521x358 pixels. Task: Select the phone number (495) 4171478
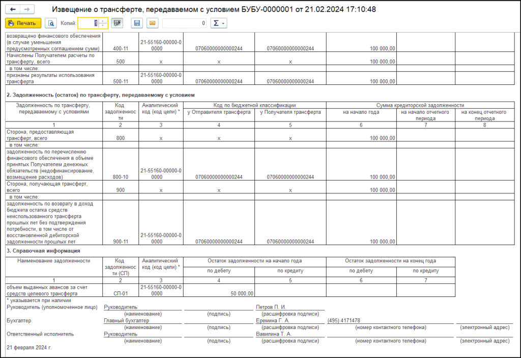[345, 320]
